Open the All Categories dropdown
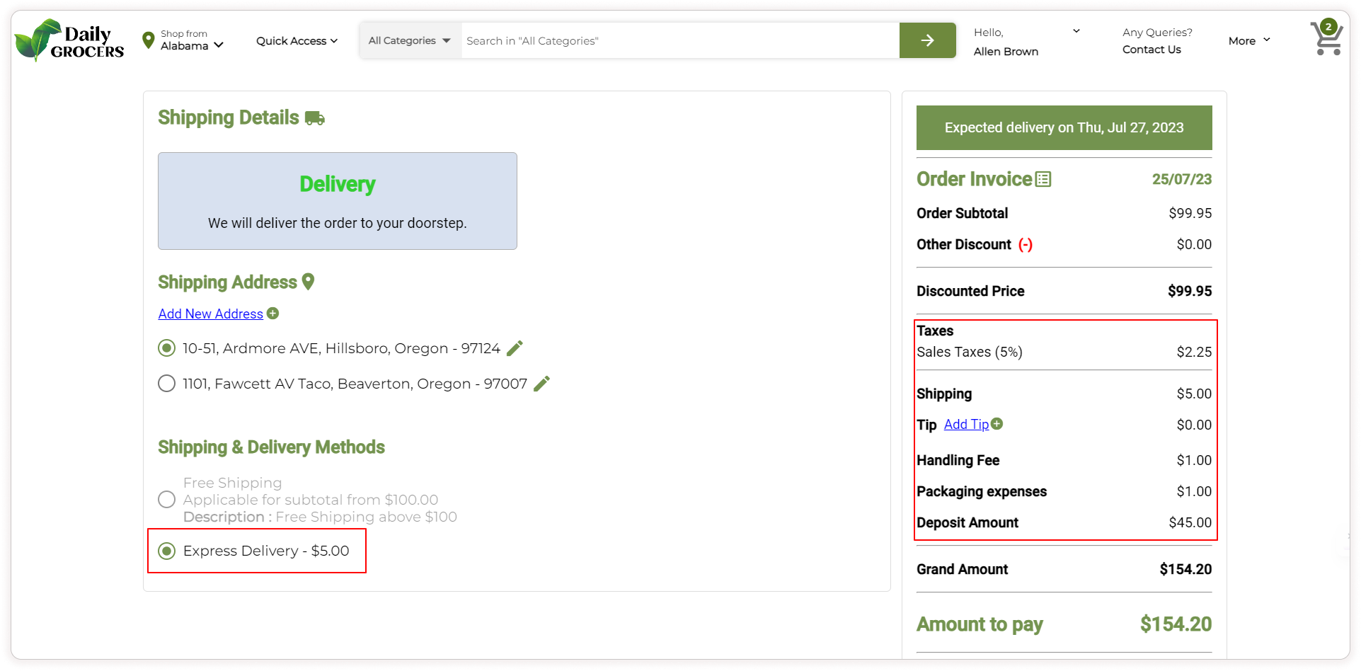This screenshot has height=671, width=1361. [409, 40]
